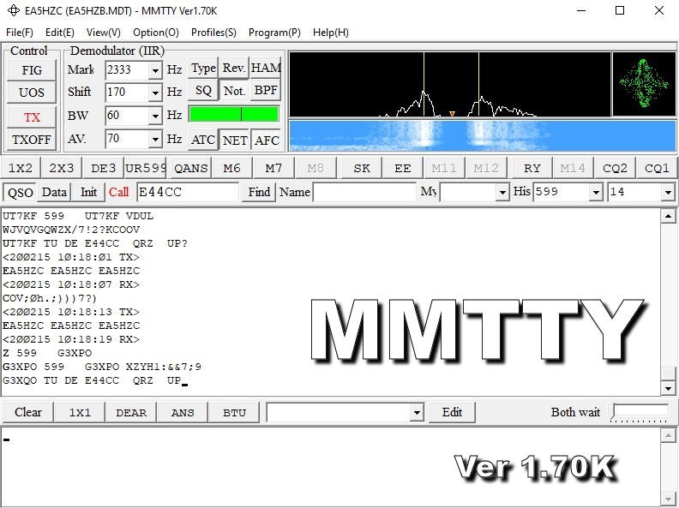Click the TXOFF button
Image resolution: width=679 pixels, height=508 pixels.
[x=32, y=140]
